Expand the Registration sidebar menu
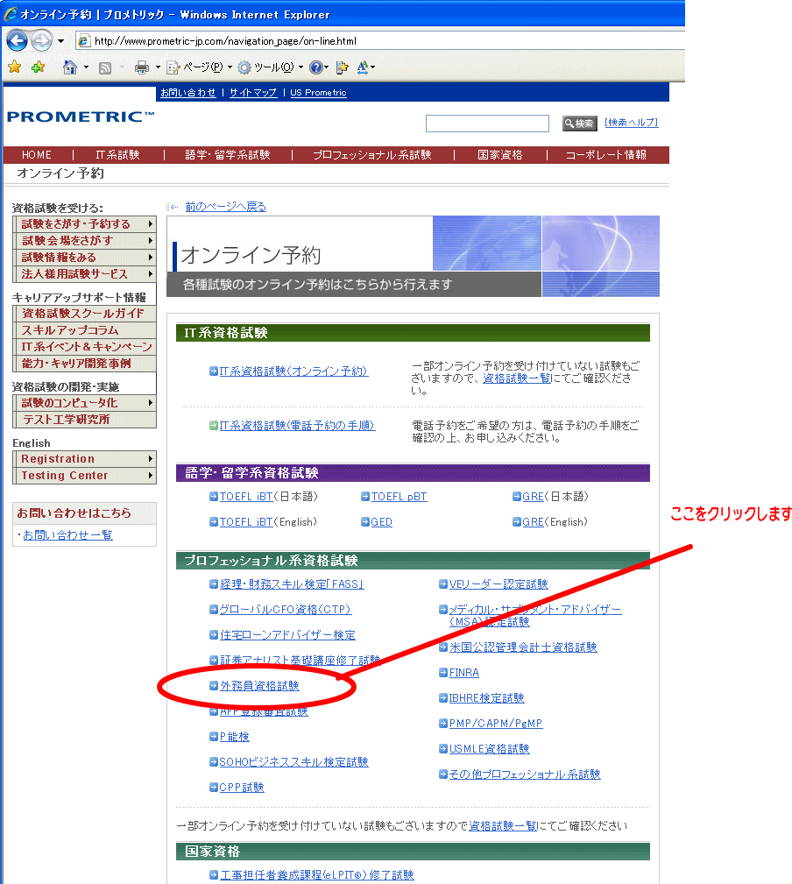 click(x=85, y=459)
